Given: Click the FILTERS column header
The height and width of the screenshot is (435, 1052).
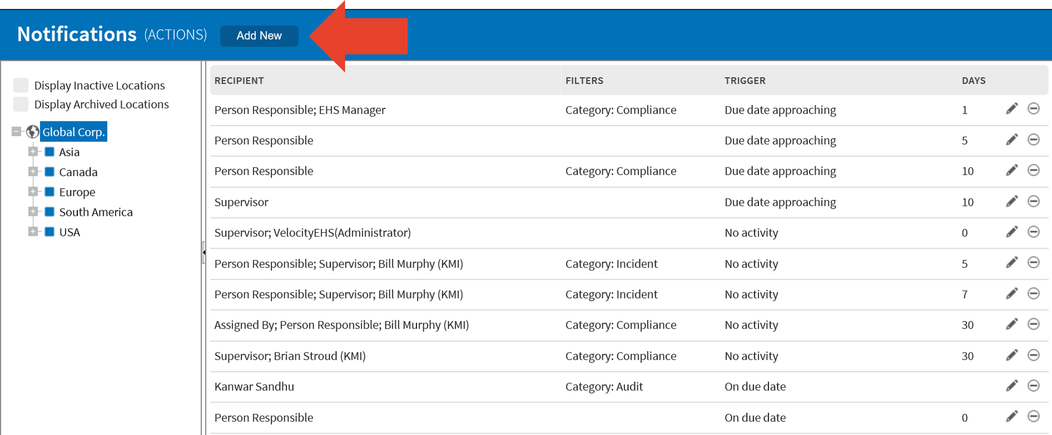Looking at the screenshot, I should coord(584,81).
